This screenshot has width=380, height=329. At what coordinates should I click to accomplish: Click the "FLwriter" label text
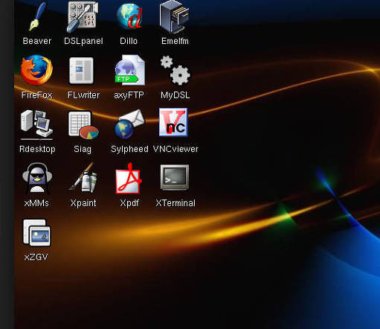[83, 95]
